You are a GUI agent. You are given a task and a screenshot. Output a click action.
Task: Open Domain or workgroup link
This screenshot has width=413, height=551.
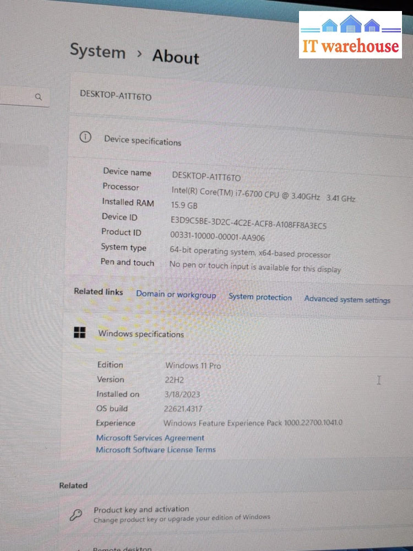[176, 294]
